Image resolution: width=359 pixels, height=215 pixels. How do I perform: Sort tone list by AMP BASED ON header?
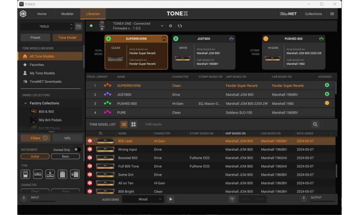tap(235, 133)
